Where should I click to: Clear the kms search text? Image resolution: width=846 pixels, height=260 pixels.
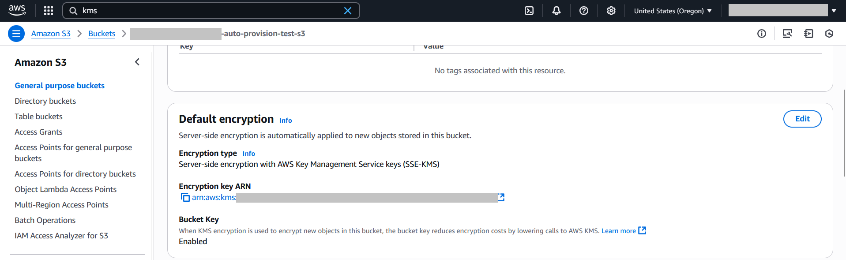point(348,11)
